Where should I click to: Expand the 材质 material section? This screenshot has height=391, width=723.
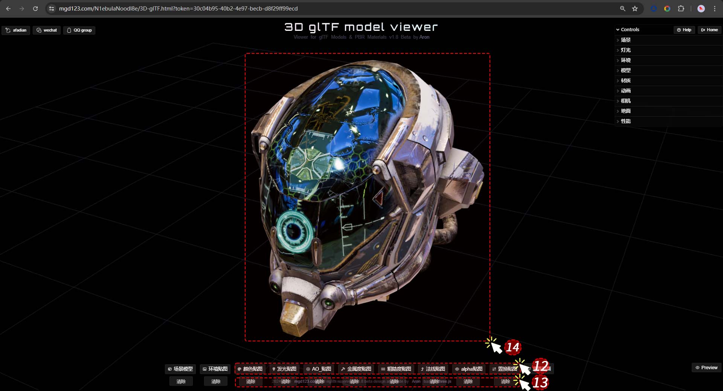click(x=625, y=80)
